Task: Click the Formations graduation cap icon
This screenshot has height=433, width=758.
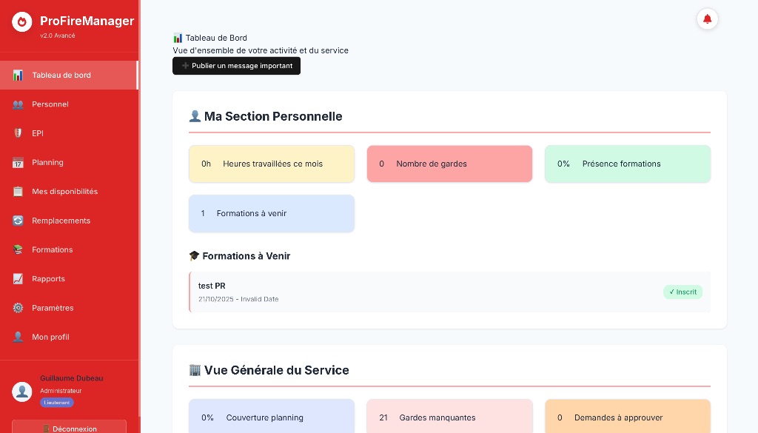Action: click(x=18, y=249)
